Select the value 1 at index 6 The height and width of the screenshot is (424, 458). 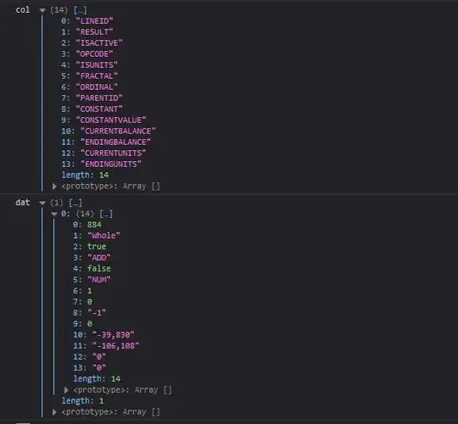click(90, 291)
